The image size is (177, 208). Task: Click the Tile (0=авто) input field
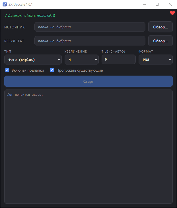119,59
